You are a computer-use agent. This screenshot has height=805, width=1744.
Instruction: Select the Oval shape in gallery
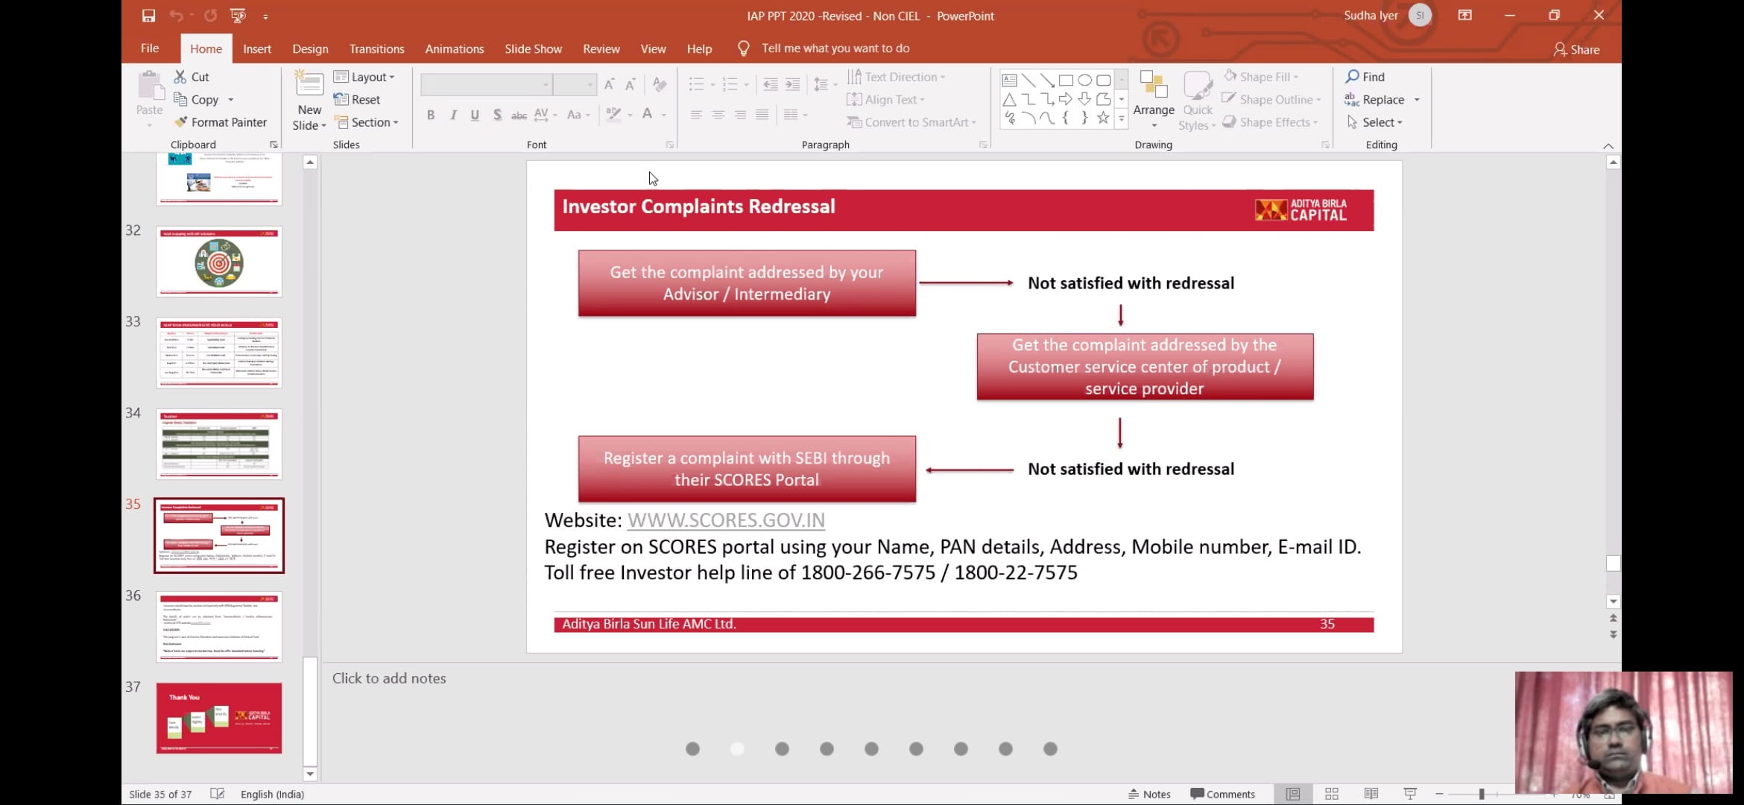click(1084, 80)
